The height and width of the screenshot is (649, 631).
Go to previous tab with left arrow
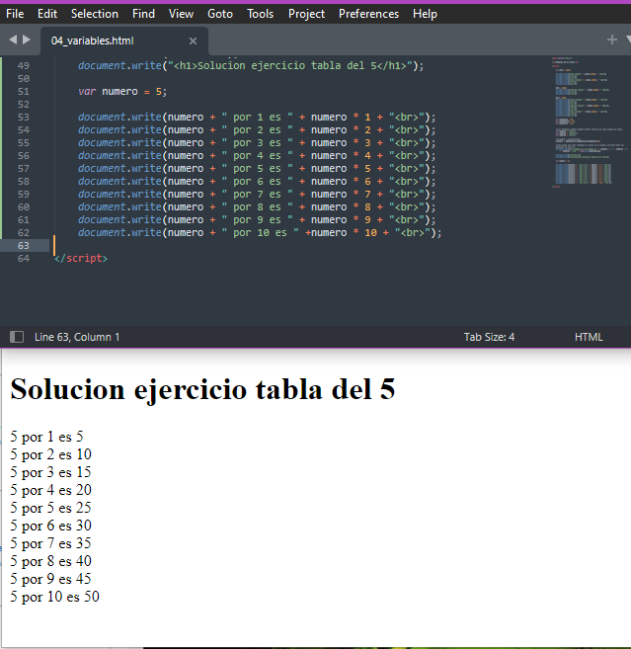(13, 40)
